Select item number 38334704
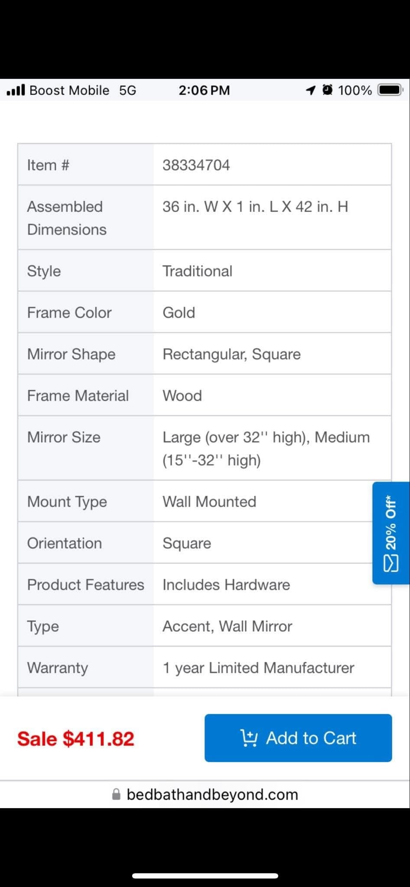This screenshot has height=887, width=410. pos(196,165)
